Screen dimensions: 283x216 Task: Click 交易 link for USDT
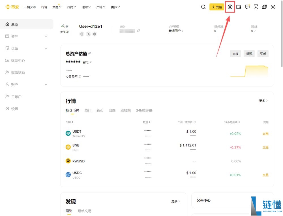(265, 134)
